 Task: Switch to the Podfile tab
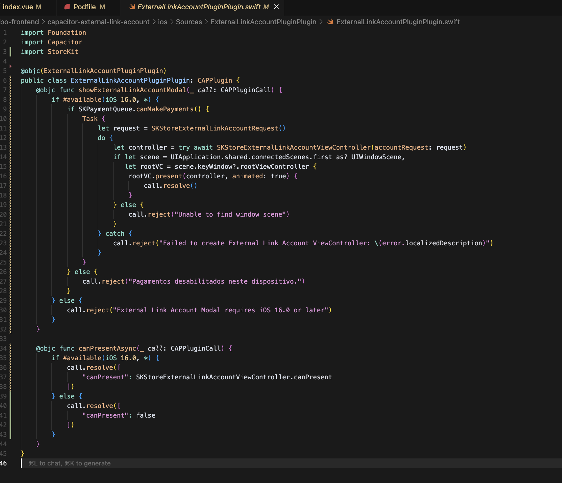(85, 7)
